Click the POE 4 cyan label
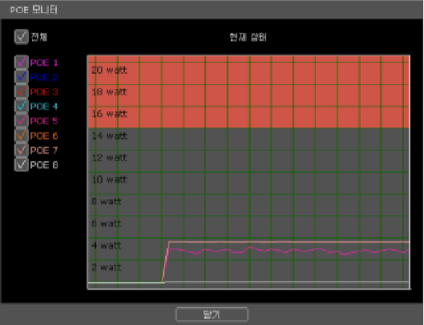The width and height of the screenshot is (424, 325). [x=44, y=106]
